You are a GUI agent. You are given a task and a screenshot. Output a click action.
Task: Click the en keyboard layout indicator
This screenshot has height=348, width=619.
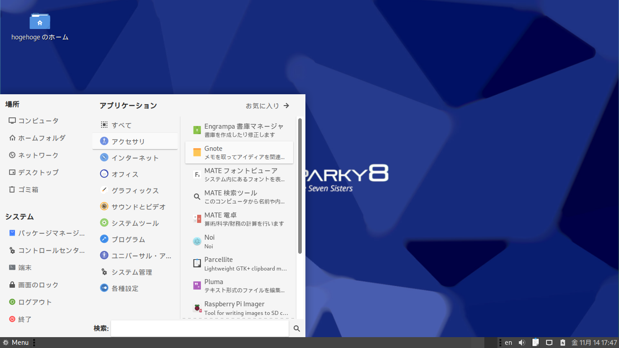508,343
